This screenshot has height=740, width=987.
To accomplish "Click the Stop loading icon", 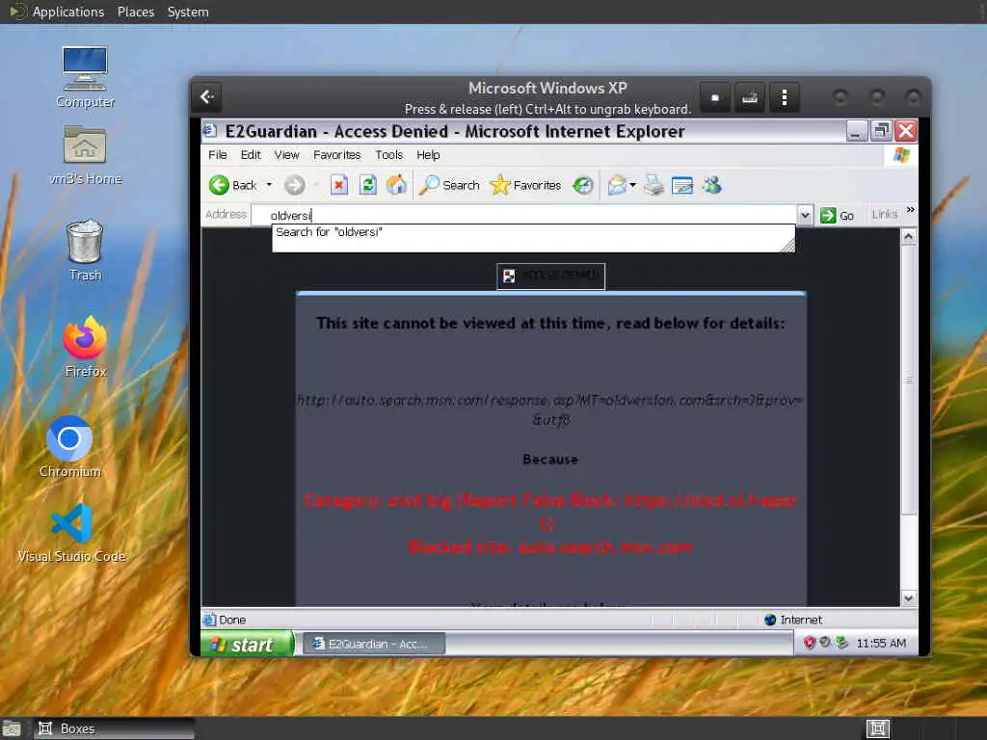I will click(x=338, y=185).
